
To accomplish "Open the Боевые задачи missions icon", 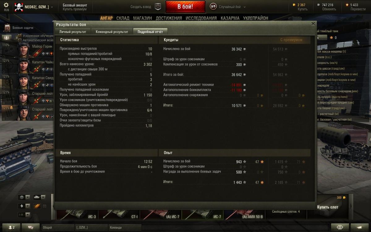I will (7, 28).
